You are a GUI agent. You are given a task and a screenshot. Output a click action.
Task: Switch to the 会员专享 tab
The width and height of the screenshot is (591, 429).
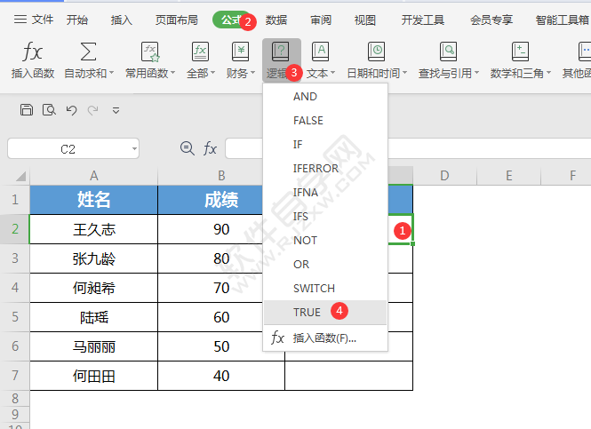tap(491, 20)
